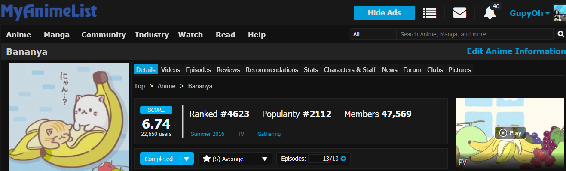Switch to the Clubs tab
This screenshot has width=566, height=171.
(x=435, y=69)
